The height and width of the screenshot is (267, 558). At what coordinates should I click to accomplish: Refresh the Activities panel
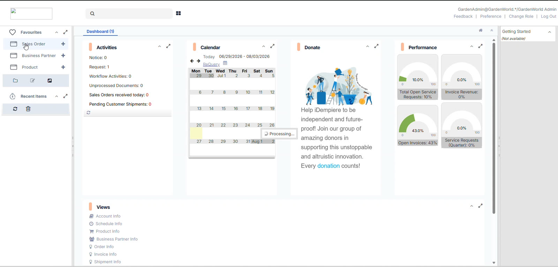point(89,113)
